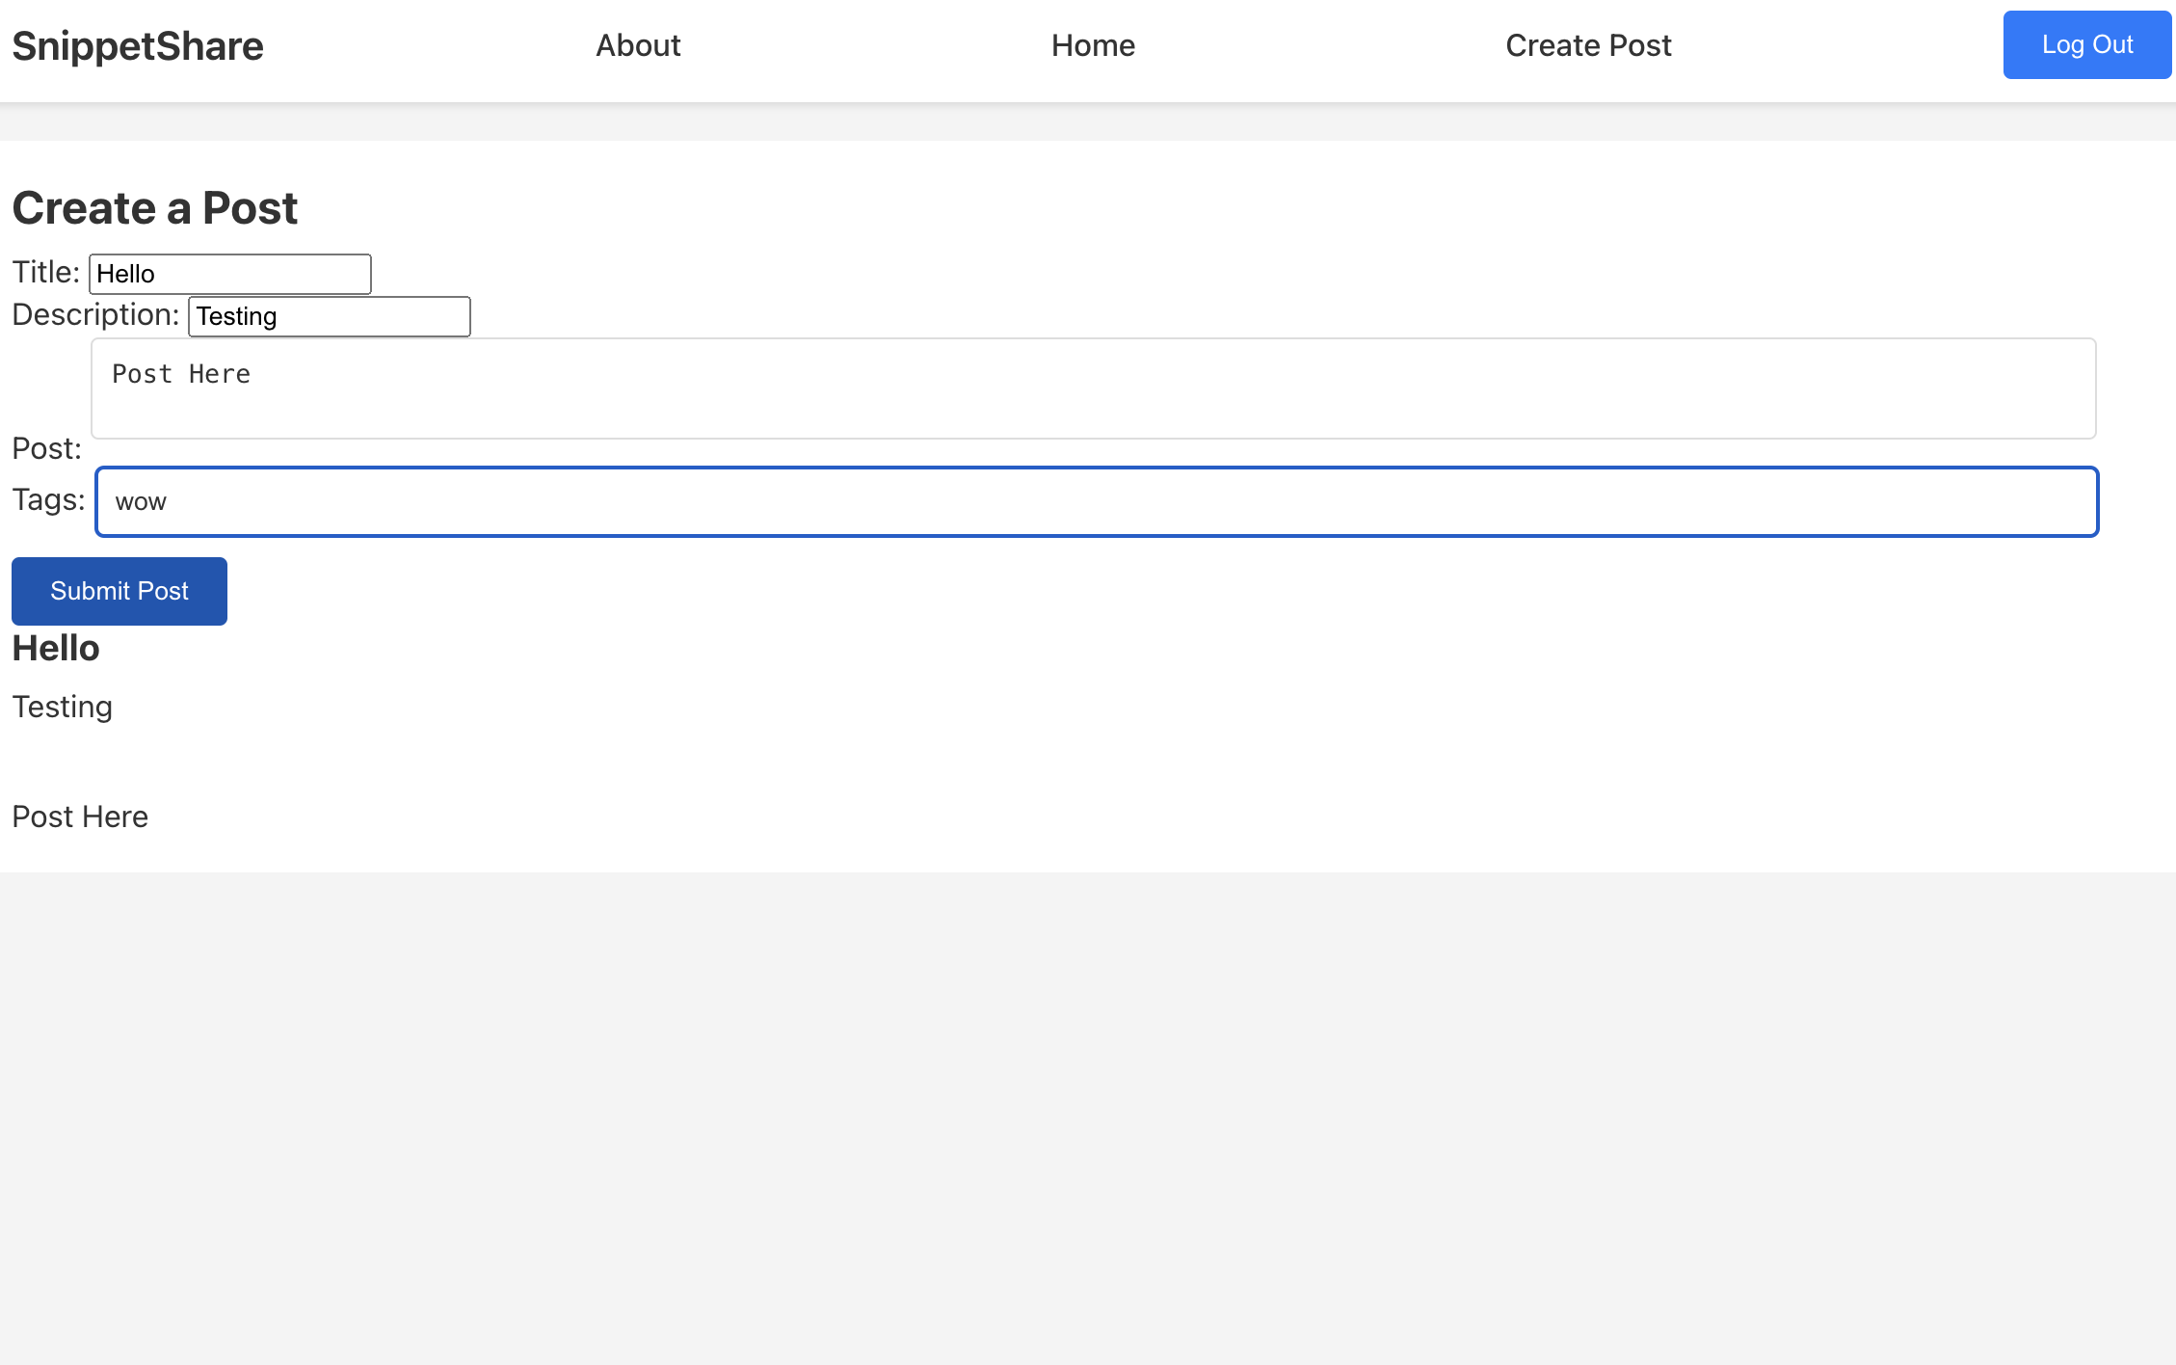Click Post Here text inside the textarea

click(x=181, y=374)
